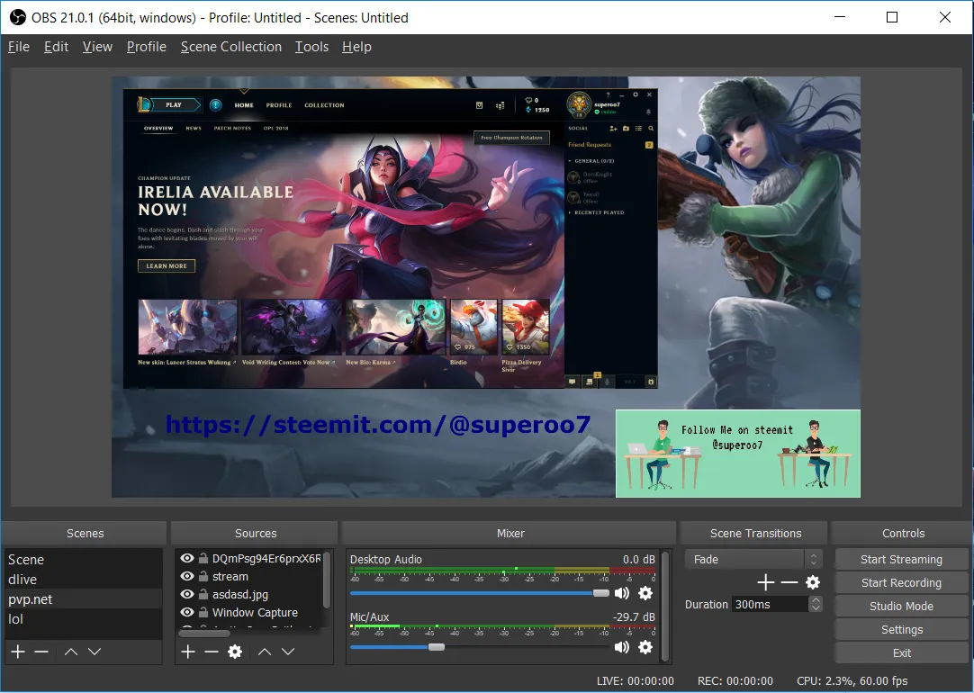This screenshot has width=974, height=693.
Task: Remove scene transition with minus icon
Action: point(789,581)
